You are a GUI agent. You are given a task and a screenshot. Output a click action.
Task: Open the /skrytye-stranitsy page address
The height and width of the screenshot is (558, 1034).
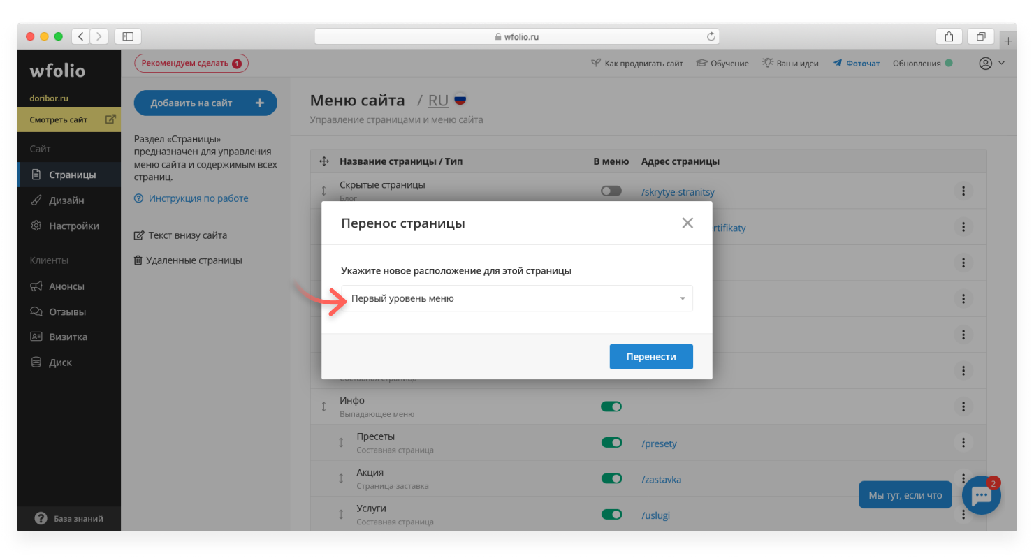[x=678, y=192]
